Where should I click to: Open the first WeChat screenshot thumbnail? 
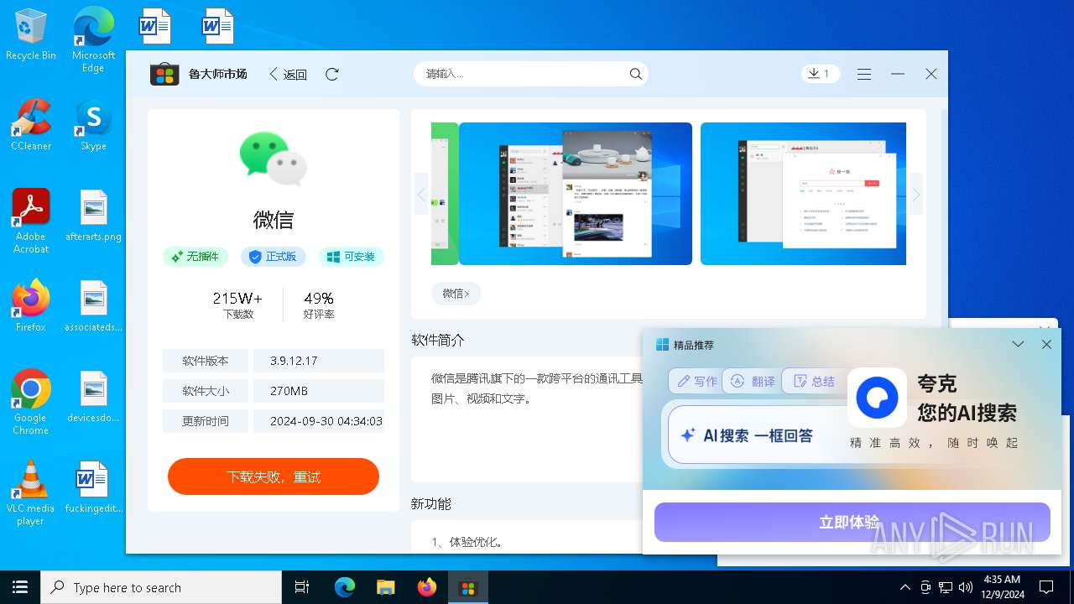pyautogui.click(x=576, y=194)
